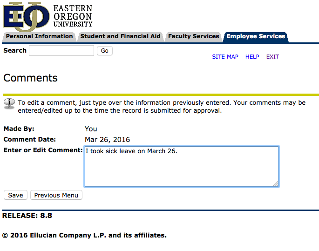
Task: Open the SITE MAP link
Action: (225, 57)
